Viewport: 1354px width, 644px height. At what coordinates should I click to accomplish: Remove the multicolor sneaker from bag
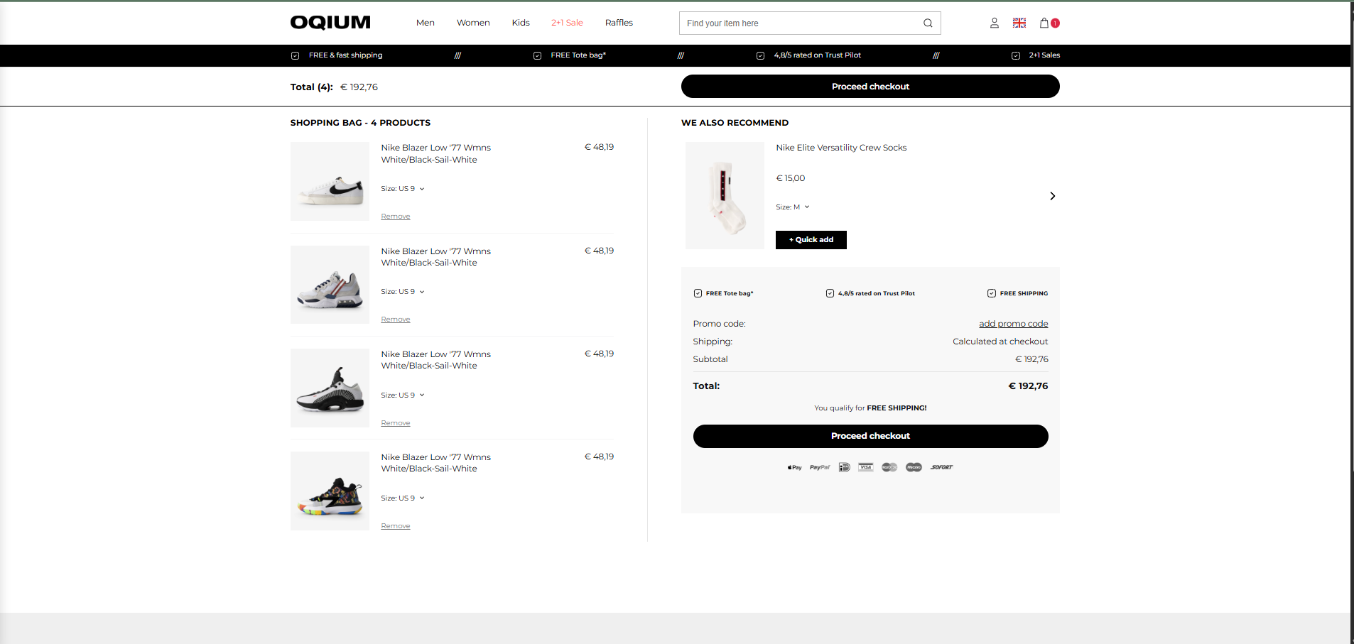pos(396,526)
